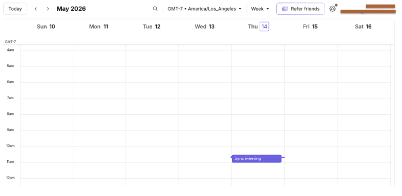Open the calendar search magnifier

155,9
